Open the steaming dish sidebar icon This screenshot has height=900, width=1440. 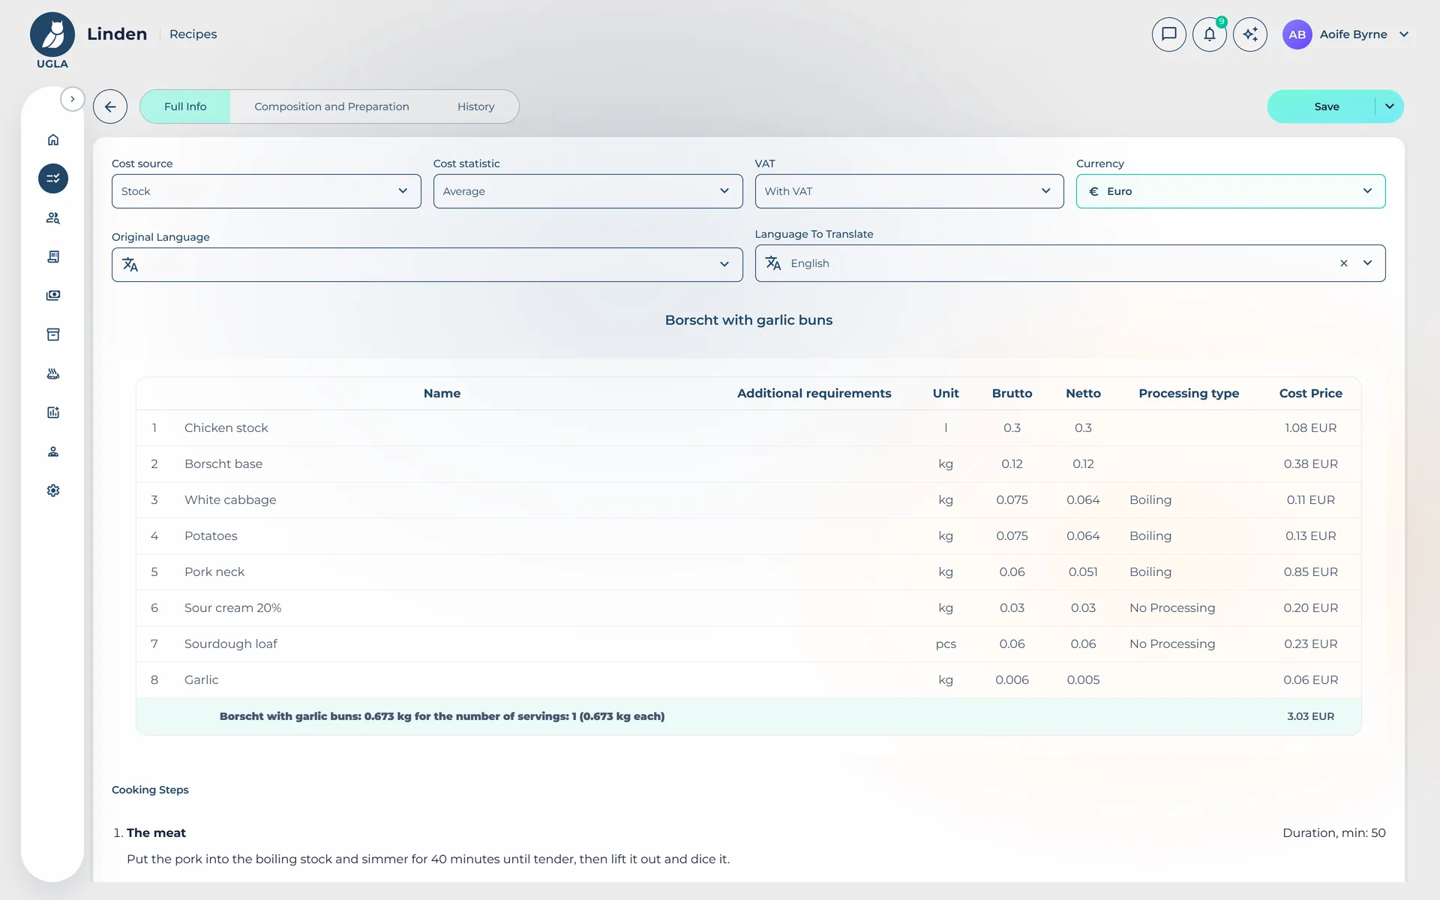point(53,373)
